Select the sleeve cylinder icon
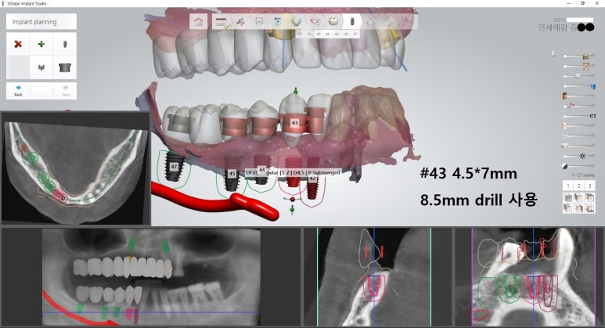 point(65,67)
